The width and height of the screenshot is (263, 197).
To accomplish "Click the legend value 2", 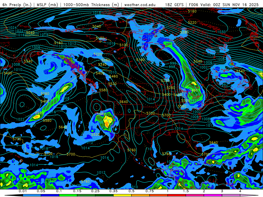I will coord(204,191).
